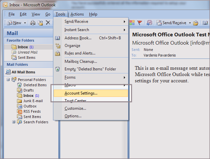
Task: Select Rules and Alerts menu entry
Action: coord(80,53)
